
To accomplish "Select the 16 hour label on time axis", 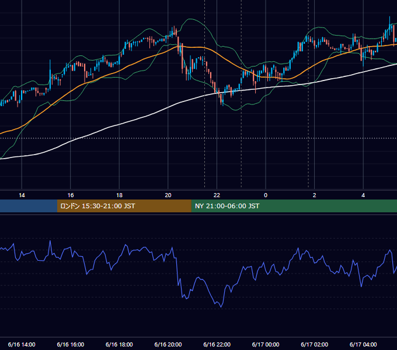I will coord(71,195).
